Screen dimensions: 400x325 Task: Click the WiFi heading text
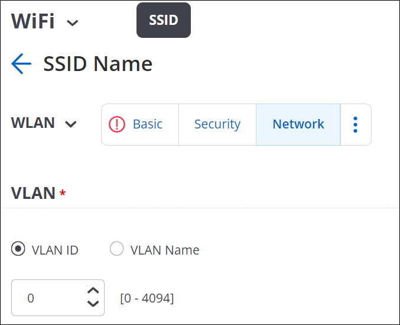click(x=32, y=21)
